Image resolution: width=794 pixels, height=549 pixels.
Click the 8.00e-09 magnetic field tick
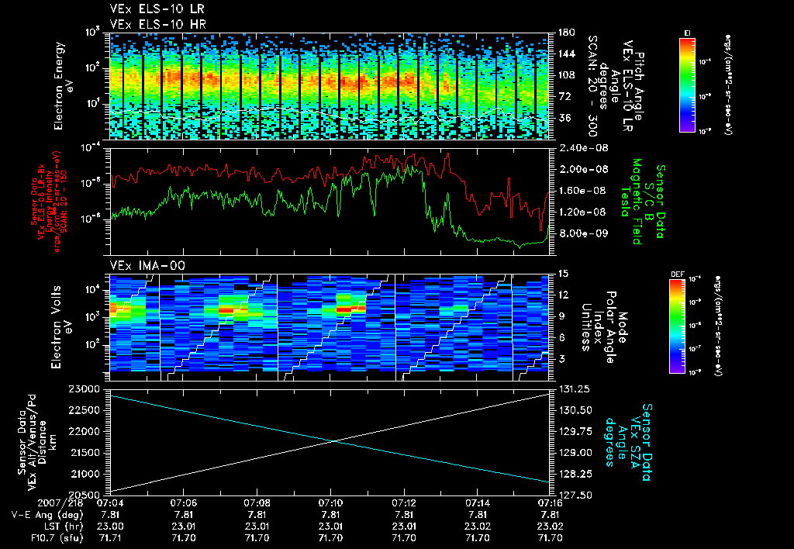[x=583, y=233]
